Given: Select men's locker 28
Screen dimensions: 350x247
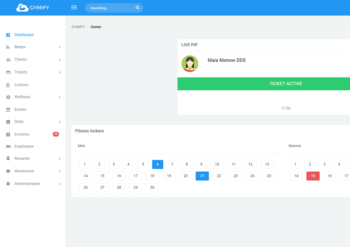Looking at the screenshot, I should [x=119, y=188].
